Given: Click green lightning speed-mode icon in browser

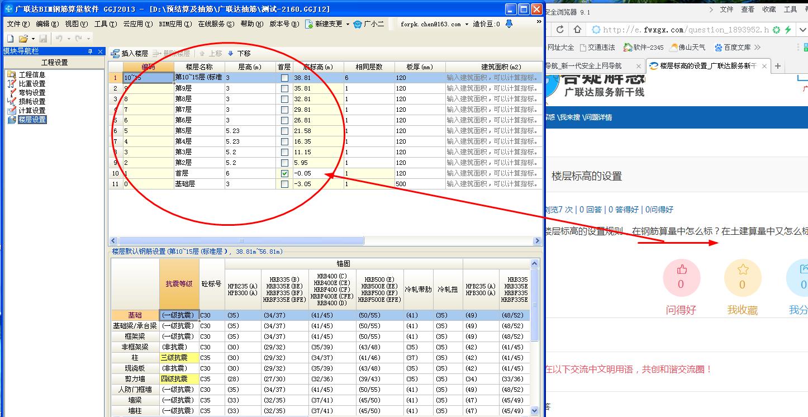Looking at the screenshot, I should [788, 30].
